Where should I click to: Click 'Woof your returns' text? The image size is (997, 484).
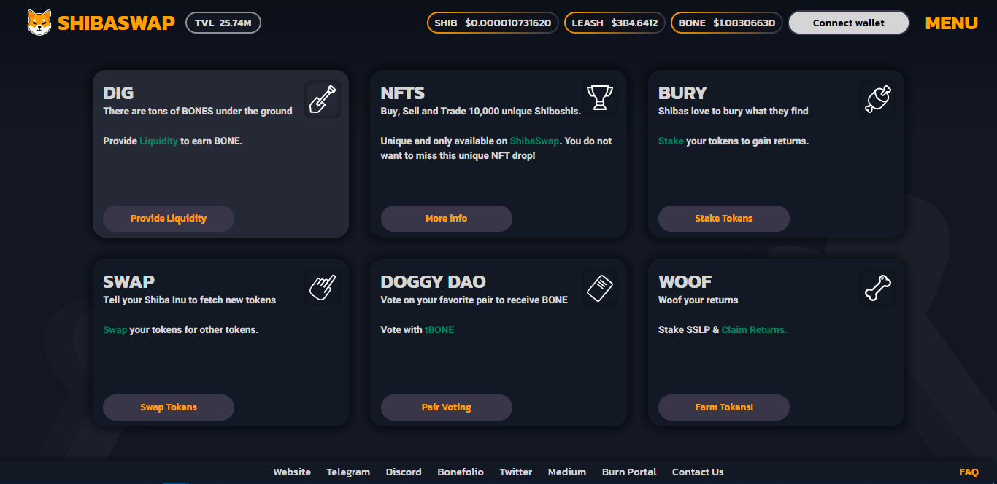(x=698, y=300)
